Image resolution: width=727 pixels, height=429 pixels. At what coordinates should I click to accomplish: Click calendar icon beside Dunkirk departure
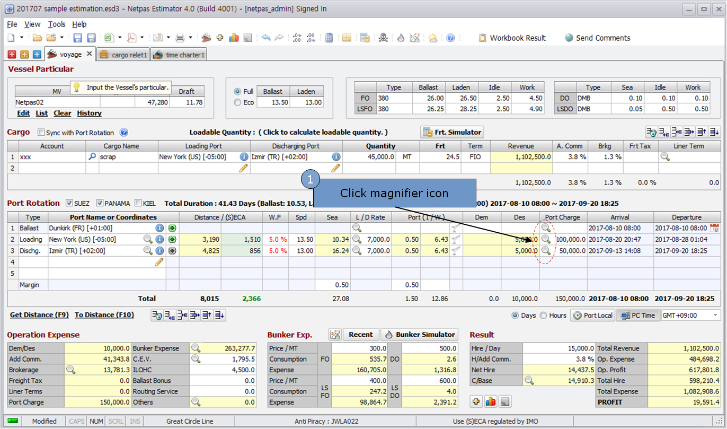[x=714, y=228]
